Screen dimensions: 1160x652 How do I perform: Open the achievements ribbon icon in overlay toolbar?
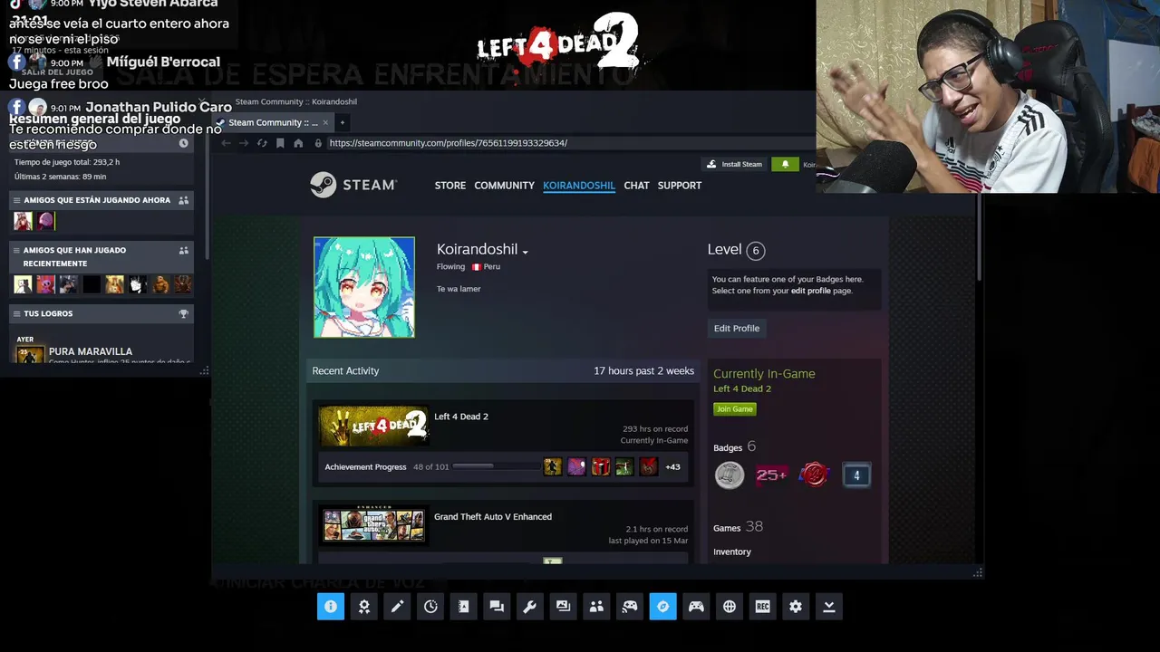click(364, 607)
